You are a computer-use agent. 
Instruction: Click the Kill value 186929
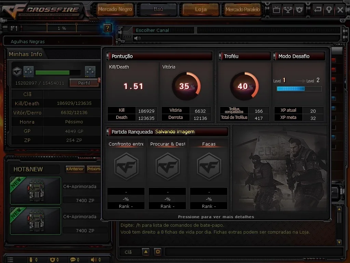tap(146, 111)
